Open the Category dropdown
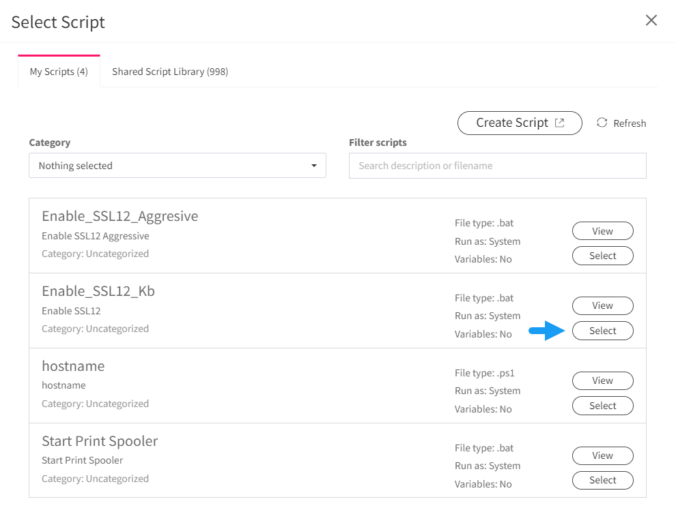This screenshot has height=525, width=676. (177, 165)
